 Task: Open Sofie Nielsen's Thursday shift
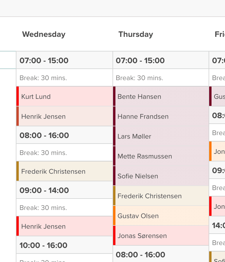point(138,176)
